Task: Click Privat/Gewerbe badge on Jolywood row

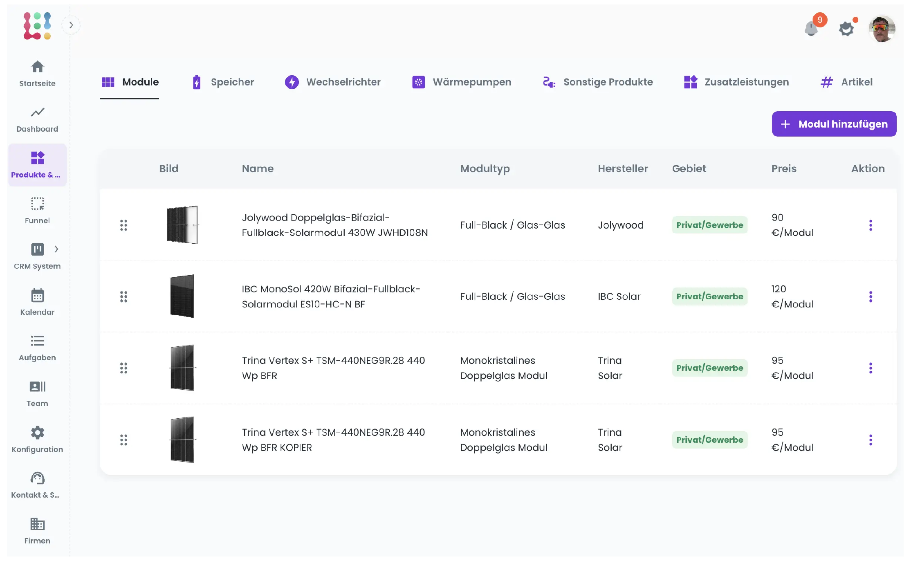Action: (x=709, y=225)
